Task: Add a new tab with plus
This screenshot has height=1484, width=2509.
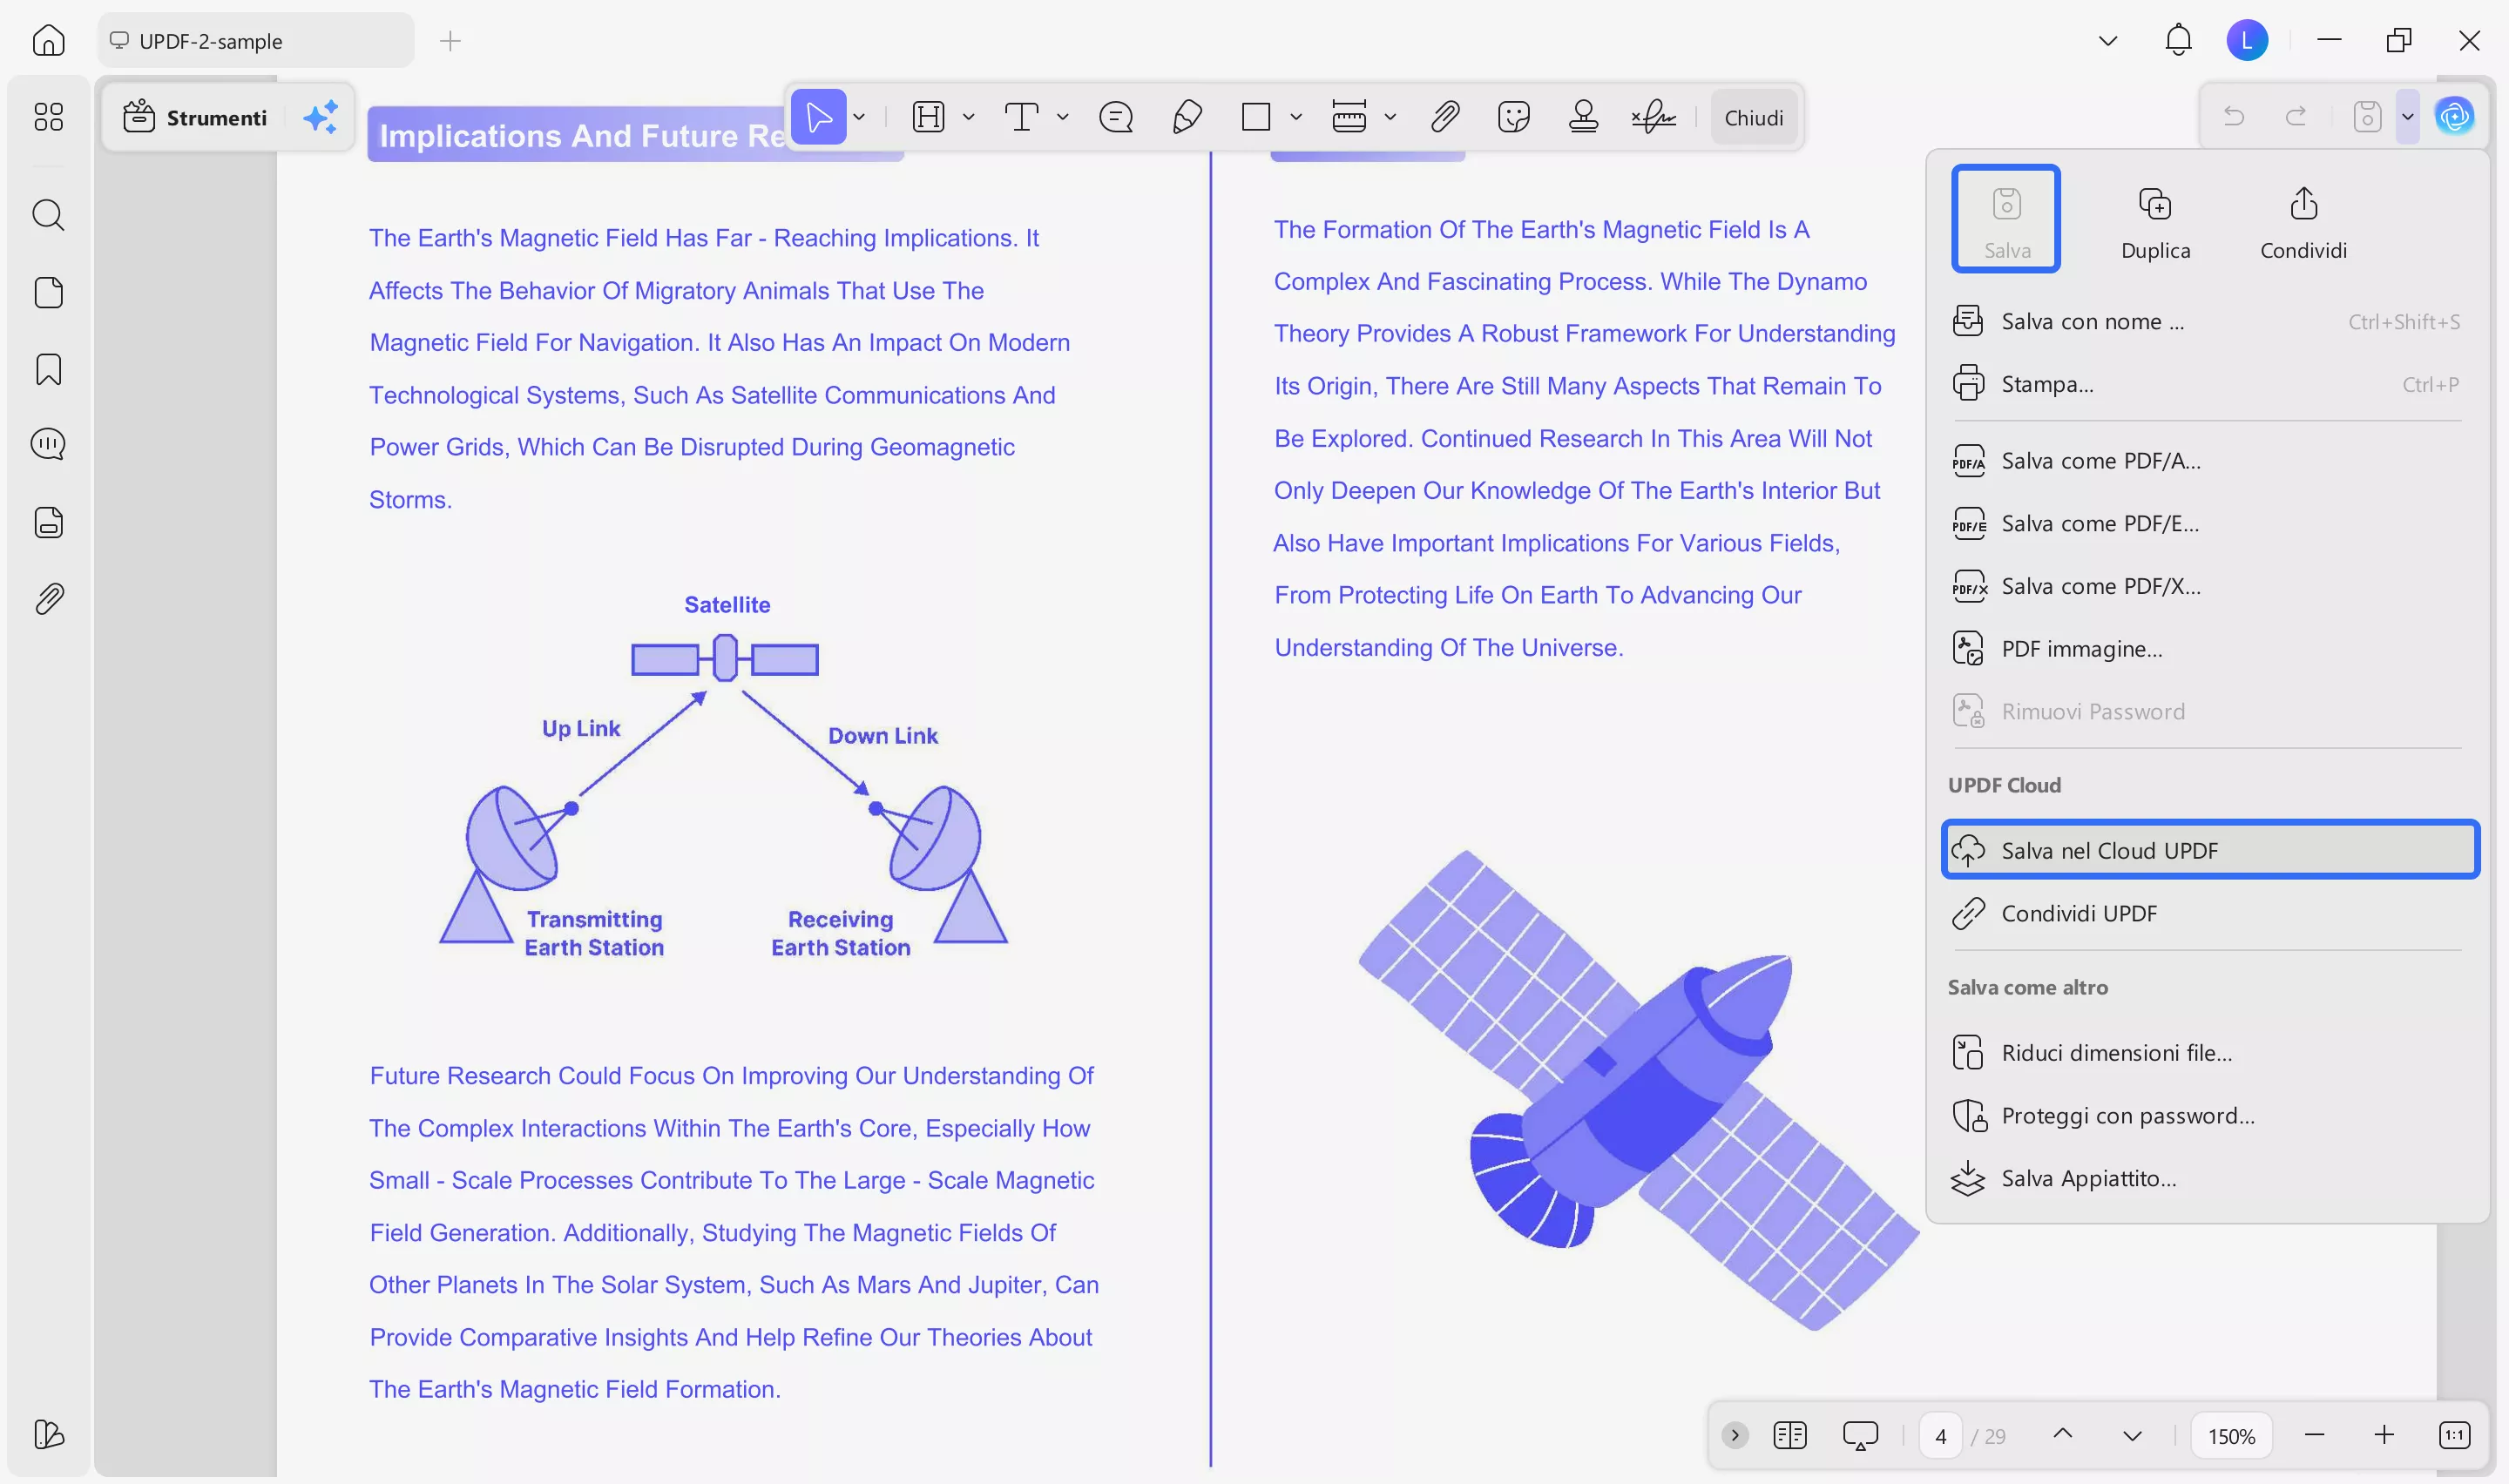Action: 450,41
